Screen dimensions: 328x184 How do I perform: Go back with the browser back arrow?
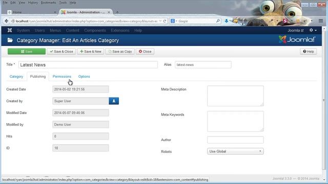click(7, 21)
